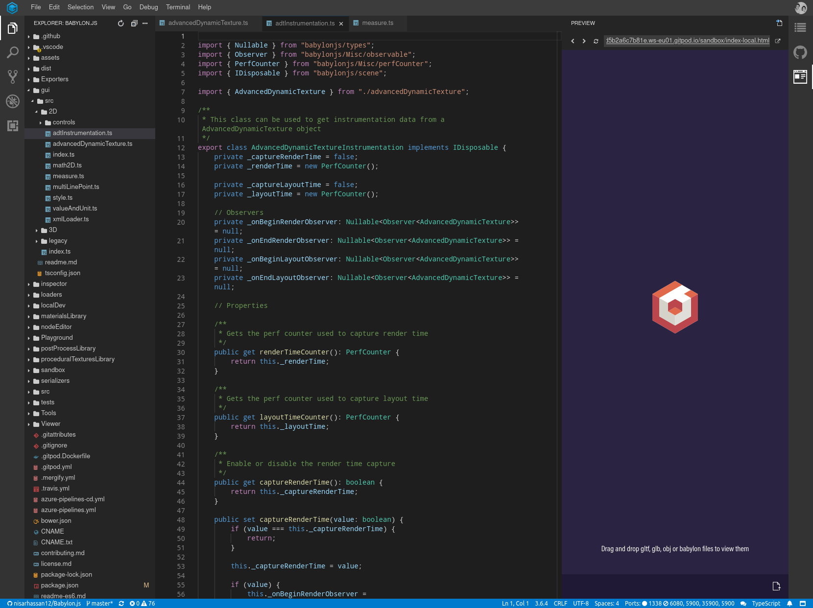813x608 pixels.
Task: Open File menu
Action: pos(36,7)
